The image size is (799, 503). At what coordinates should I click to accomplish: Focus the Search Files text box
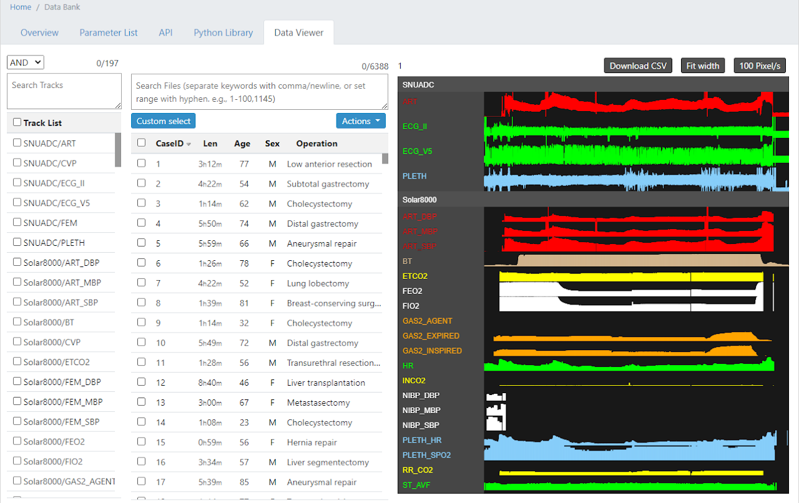coord(260,92)
